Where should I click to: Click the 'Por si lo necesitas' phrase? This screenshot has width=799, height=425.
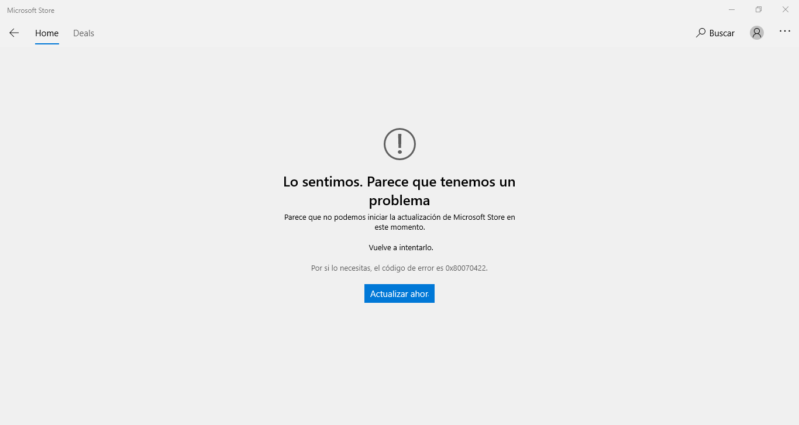341,268
